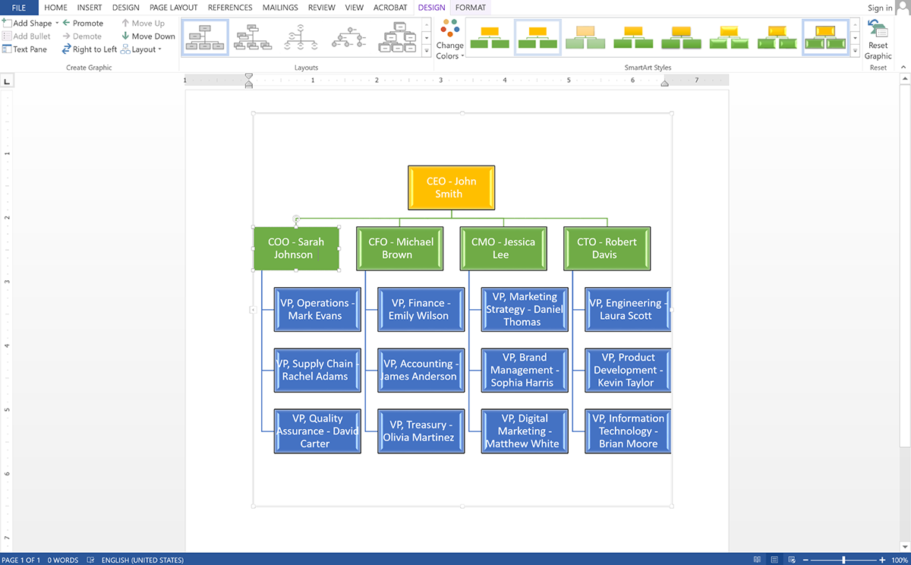Image resolution: width=911 pixels, height=565 pixels.
Task: Switch to Web Layout view
Action: click(x=790, y=560)
